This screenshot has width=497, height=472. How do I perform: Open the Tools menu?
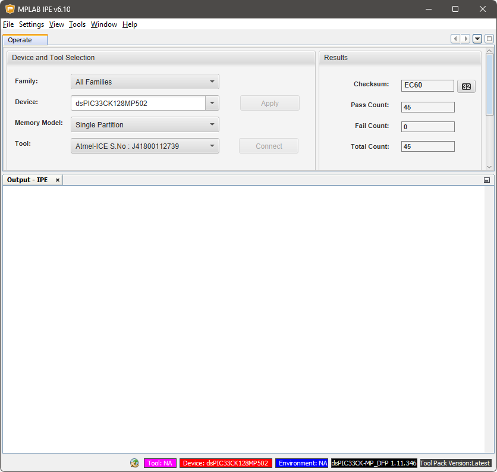[77, 24]
